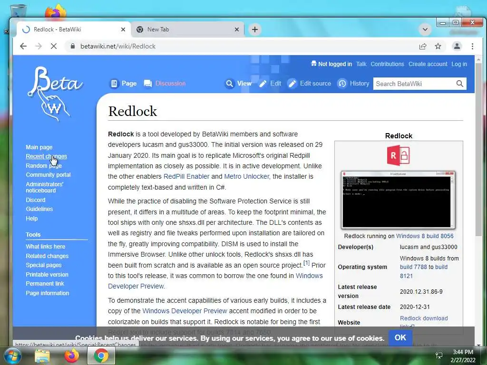Screen dimensions: 487x365
Task: Open Special pages
Action: 43,265
